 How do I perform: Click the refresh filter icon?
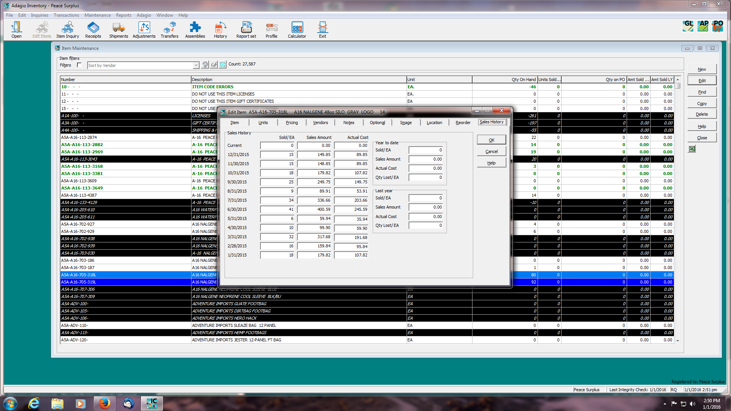pyautogui.click(x=205, y=65)
